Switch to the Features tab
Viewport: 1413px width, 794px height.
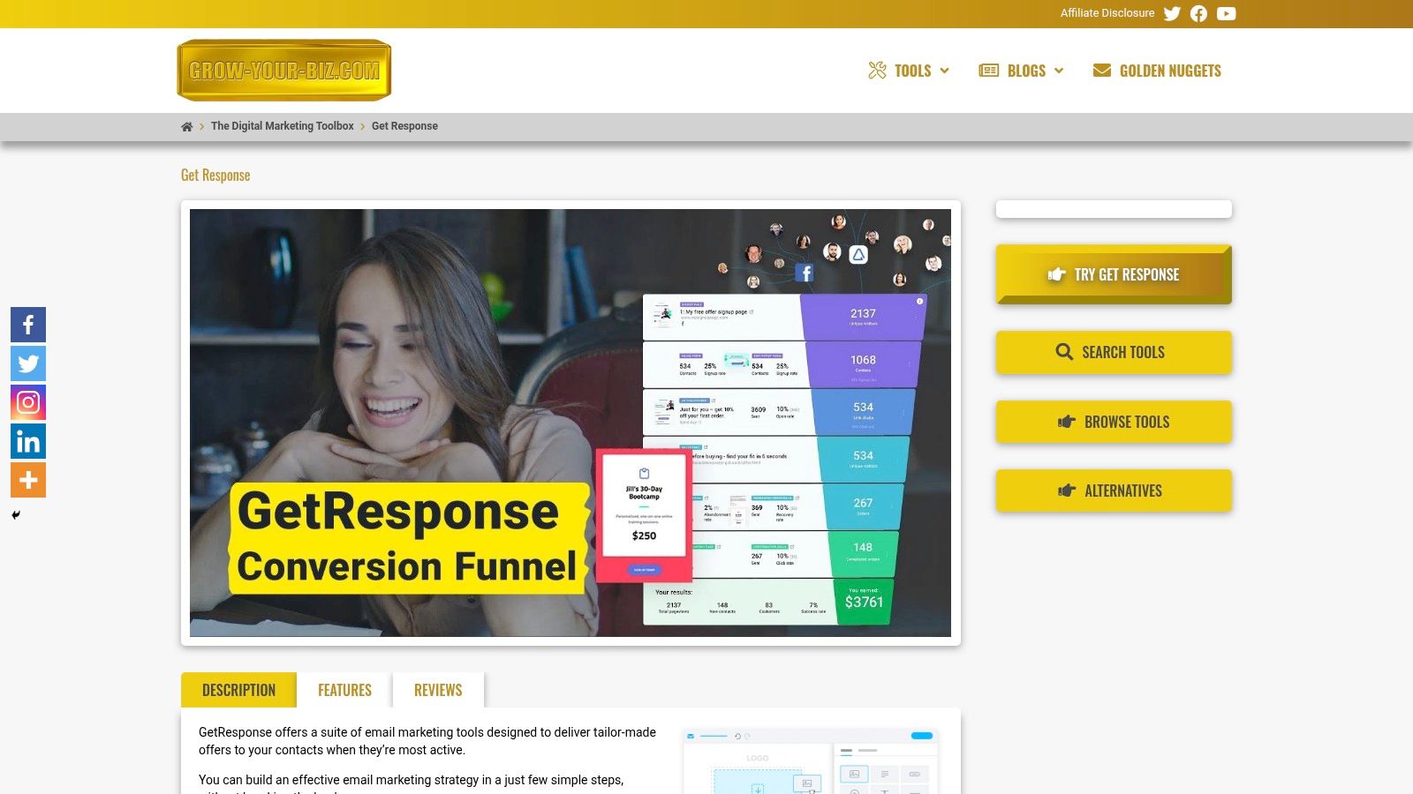pos(344,690)
